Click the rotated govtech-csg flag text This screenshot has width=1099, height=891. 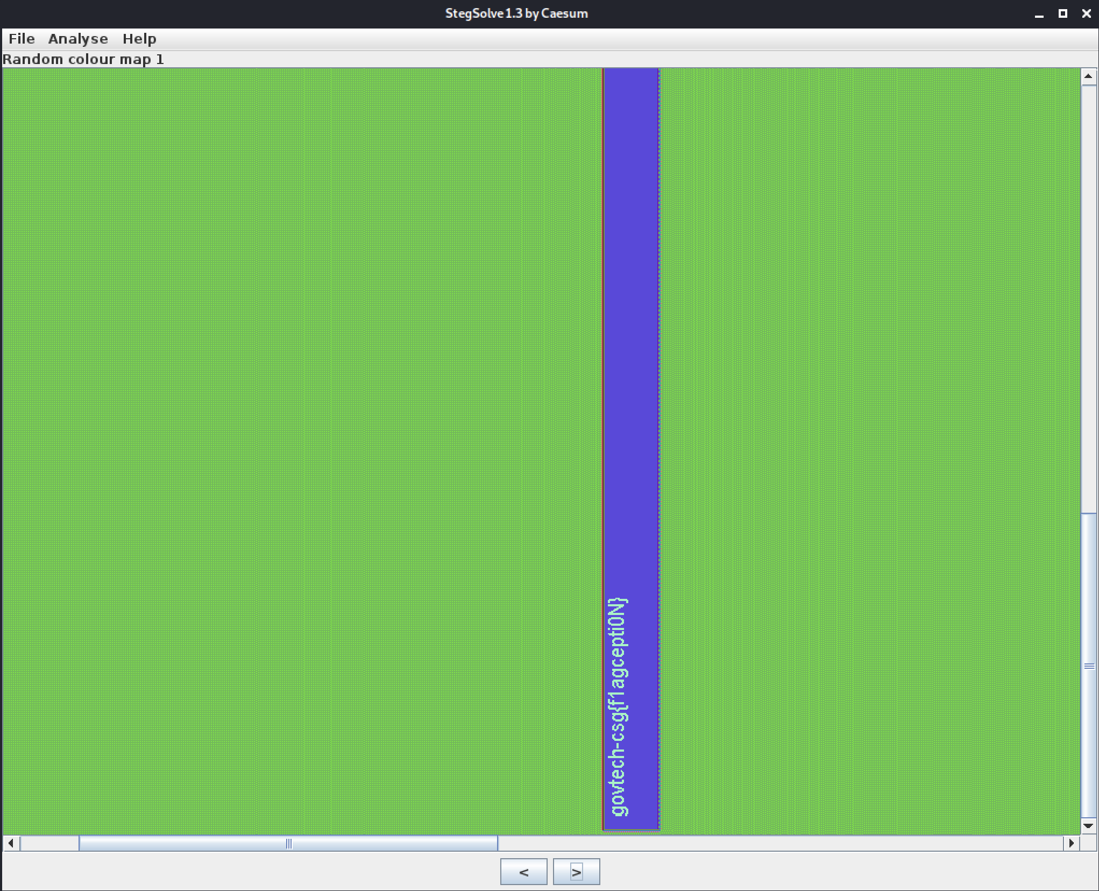click(x=618, y=707)
